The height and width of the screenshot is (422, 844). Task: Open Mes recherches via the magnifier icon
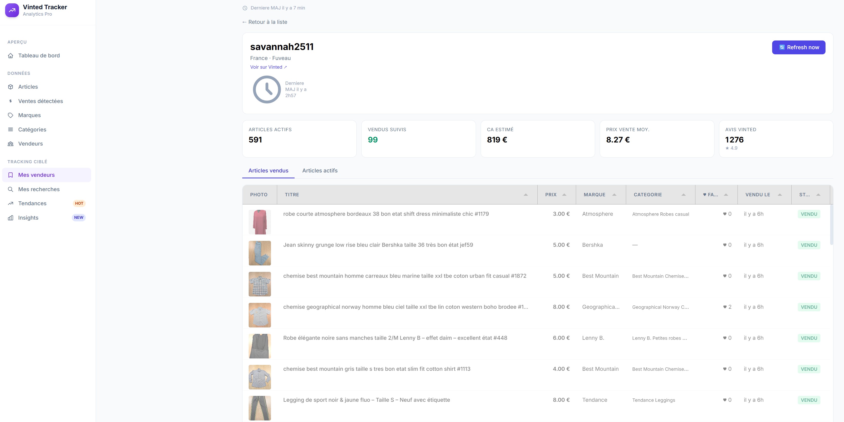pyautogui.click(x=11, y=189)
